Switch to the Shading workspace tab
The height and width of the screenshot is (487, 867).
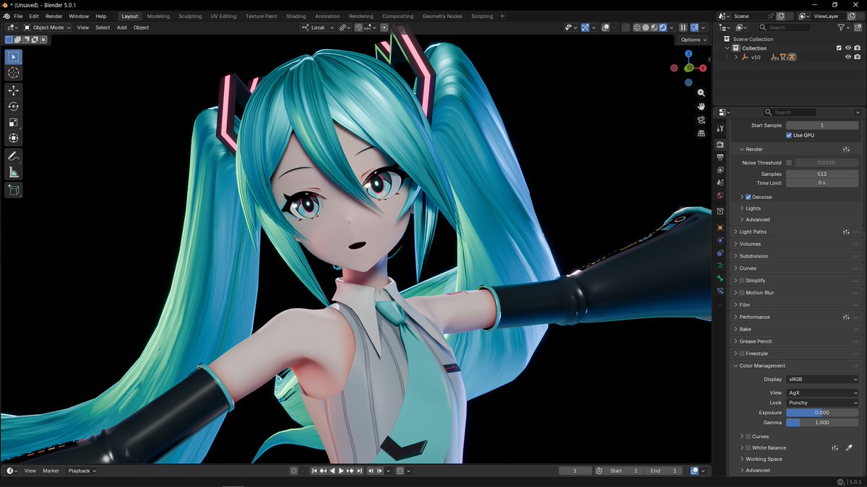point(296,16)
